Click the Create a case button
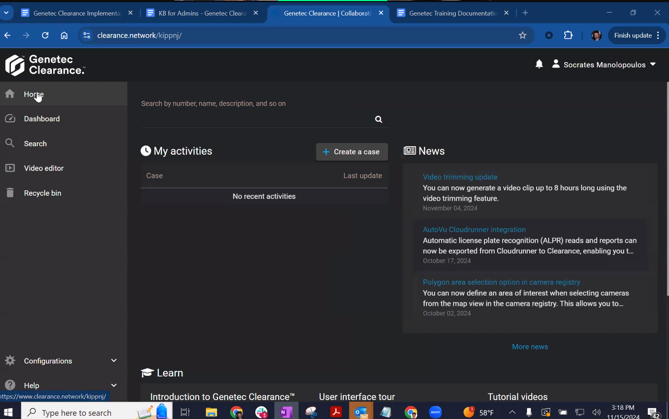 click(352, 152)
